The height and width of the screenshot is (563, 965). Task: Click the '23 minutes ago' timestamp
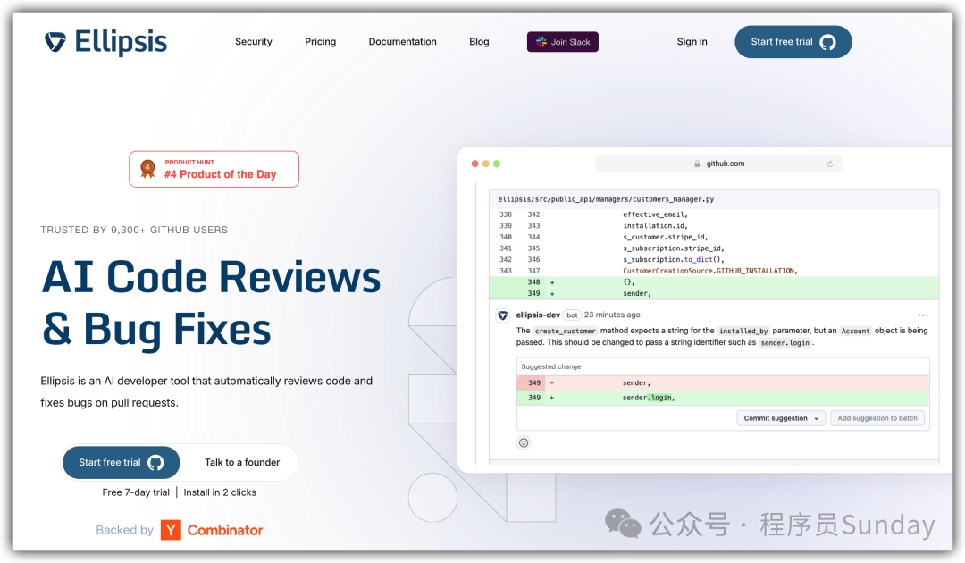[612, 315]
